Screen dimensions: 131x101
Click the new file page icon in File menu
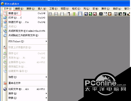click(5, 13)
